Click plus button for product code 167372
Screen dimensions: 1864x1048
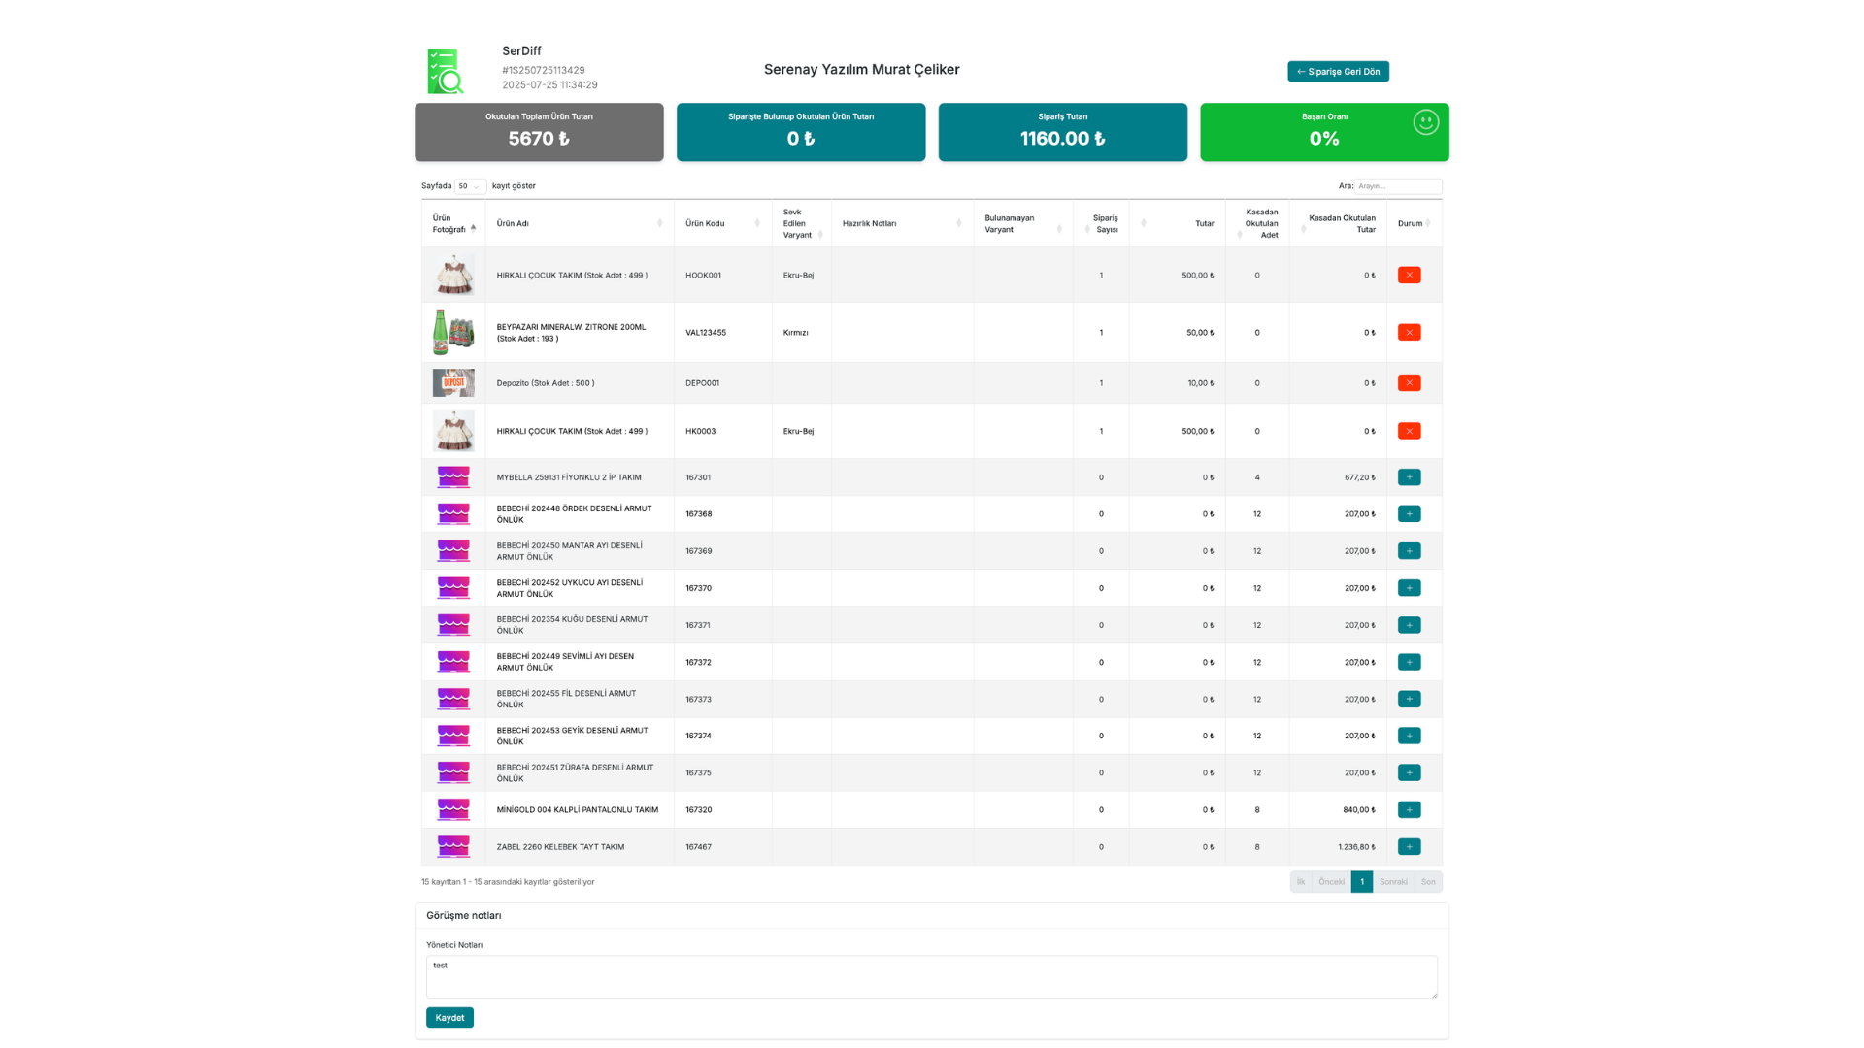coord(1409,663)
